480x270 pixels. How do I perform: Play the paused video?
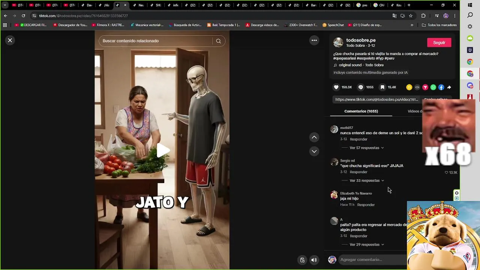(x=163, y=150)
